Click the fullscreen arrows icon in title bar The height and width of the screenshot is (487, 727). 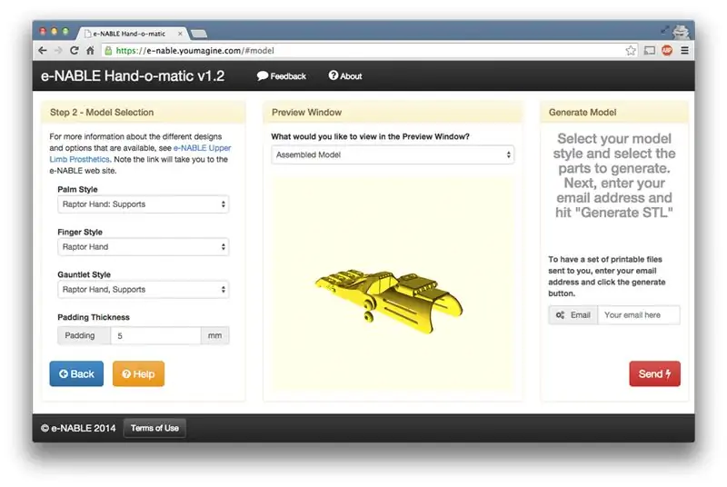665,31
